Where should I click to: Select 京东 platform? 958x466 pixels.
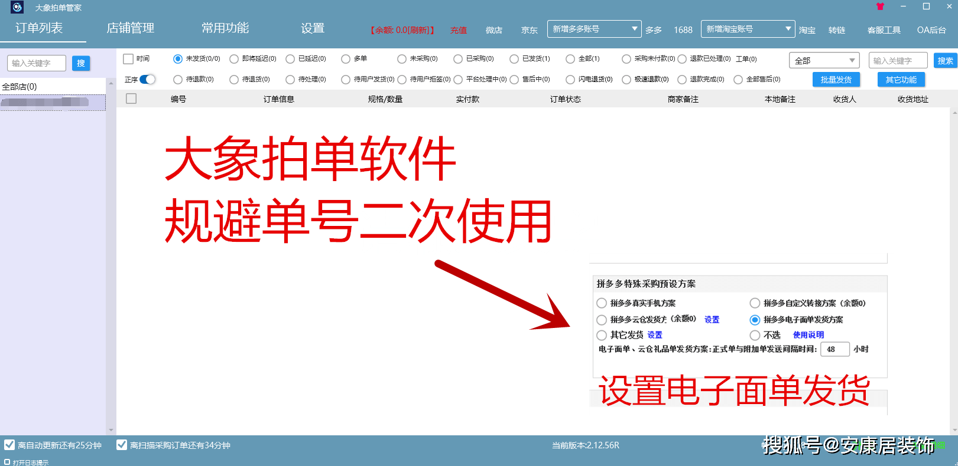point(530,30)
